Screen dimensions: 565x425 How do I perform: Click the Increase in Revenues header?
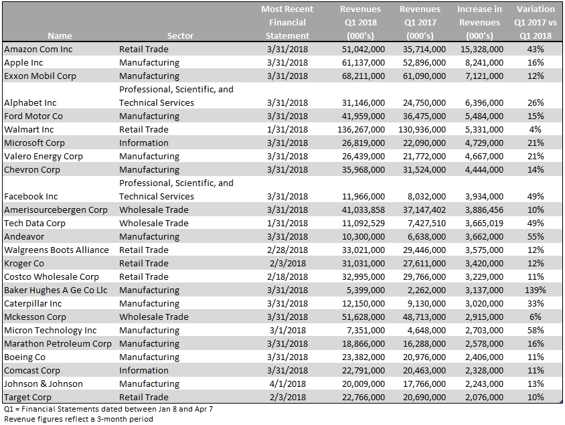click(479, 22)
